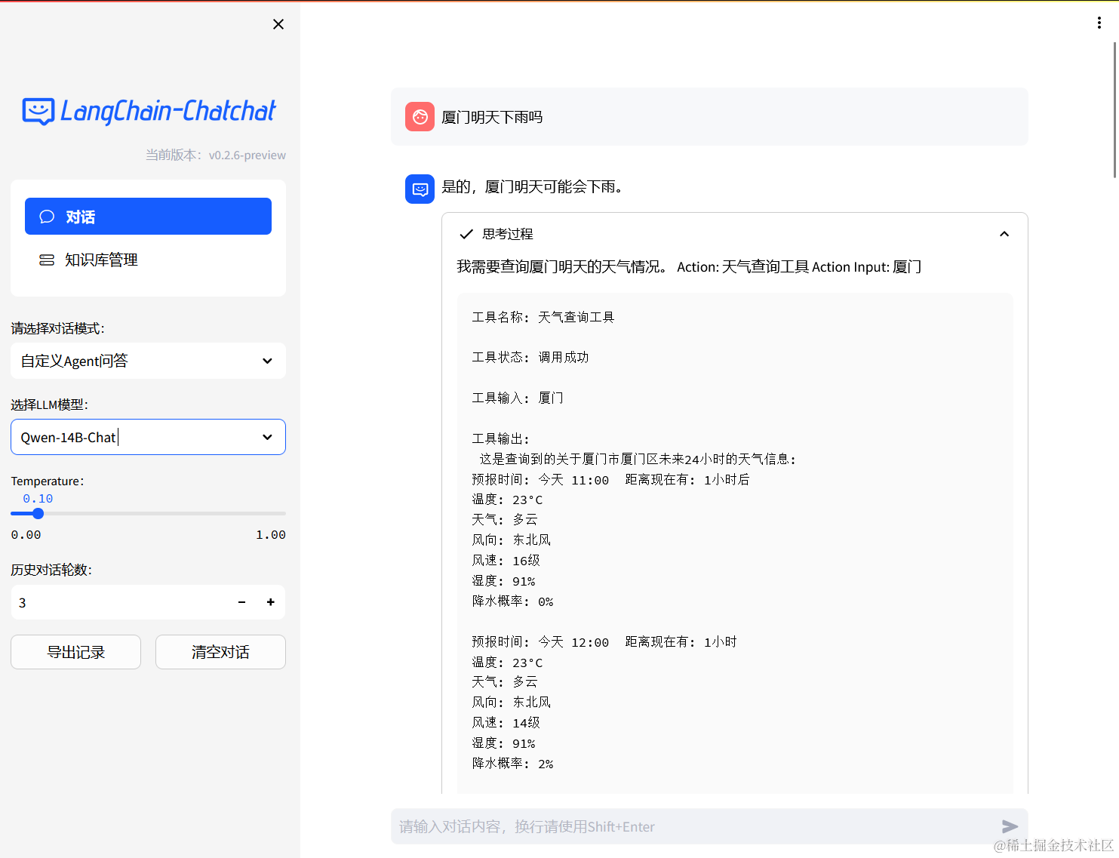Open the 知识库管理 menu item
1119x858 pixels.
[x=148, y=260]
